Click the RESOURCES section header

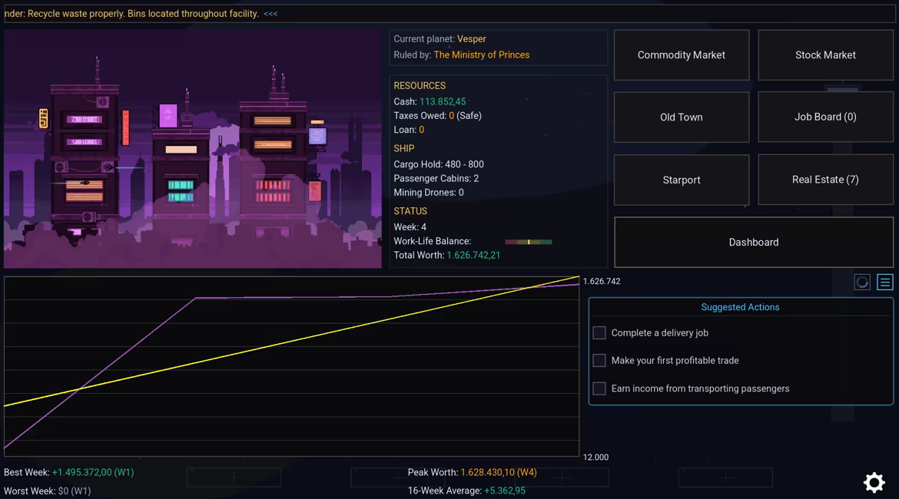click(x=420, y=86)
